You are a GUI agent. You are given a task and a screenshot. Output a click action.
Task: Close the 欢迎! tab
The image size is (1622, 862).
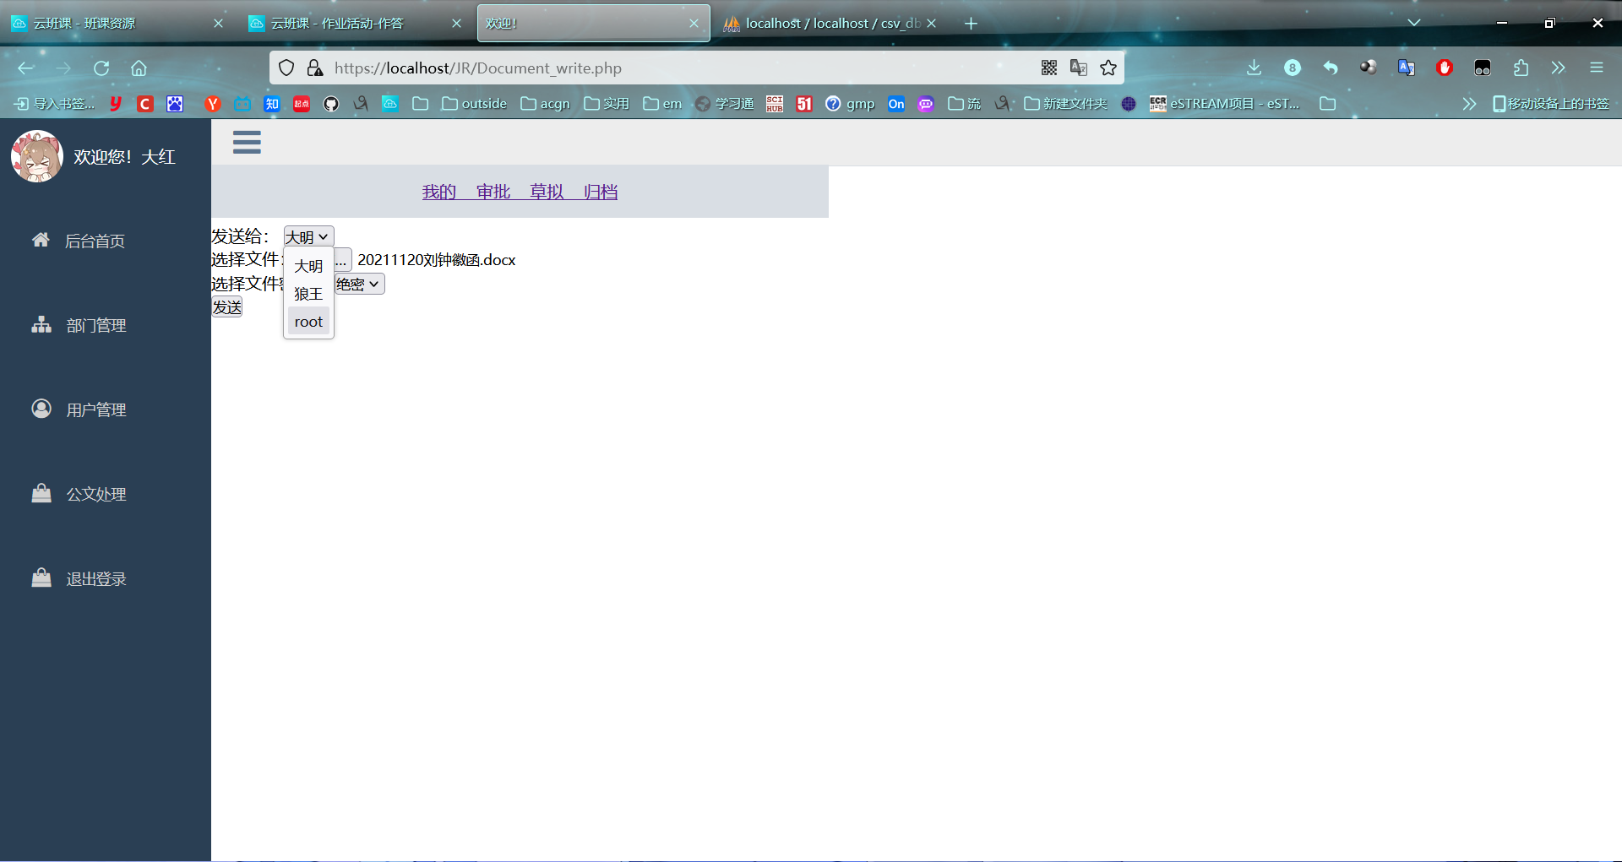(694, 24)
